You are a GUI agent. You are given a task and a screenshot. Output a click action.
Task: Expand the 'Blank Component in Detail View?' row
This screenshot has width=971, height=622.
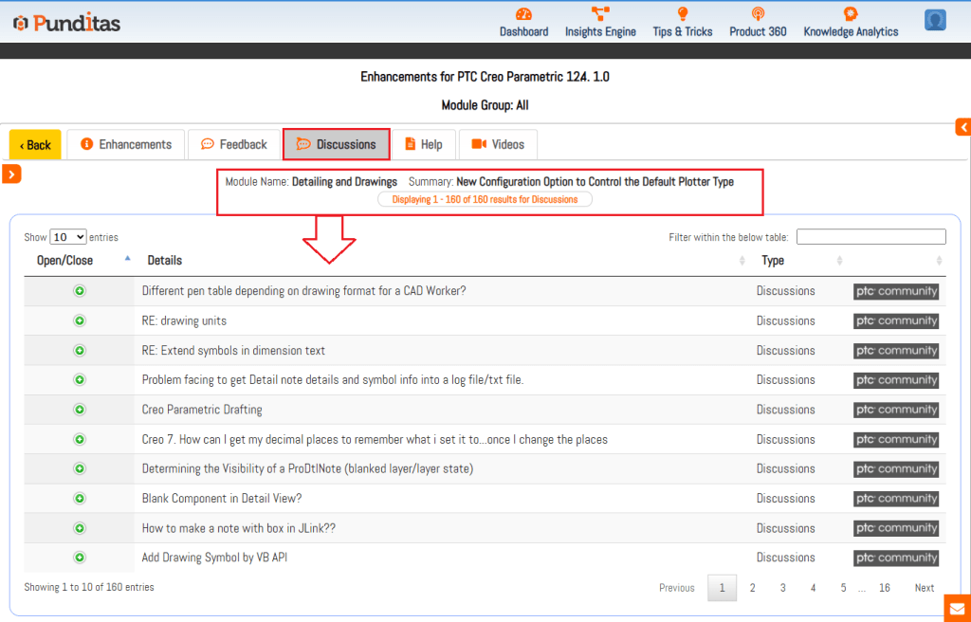point(80,499)
